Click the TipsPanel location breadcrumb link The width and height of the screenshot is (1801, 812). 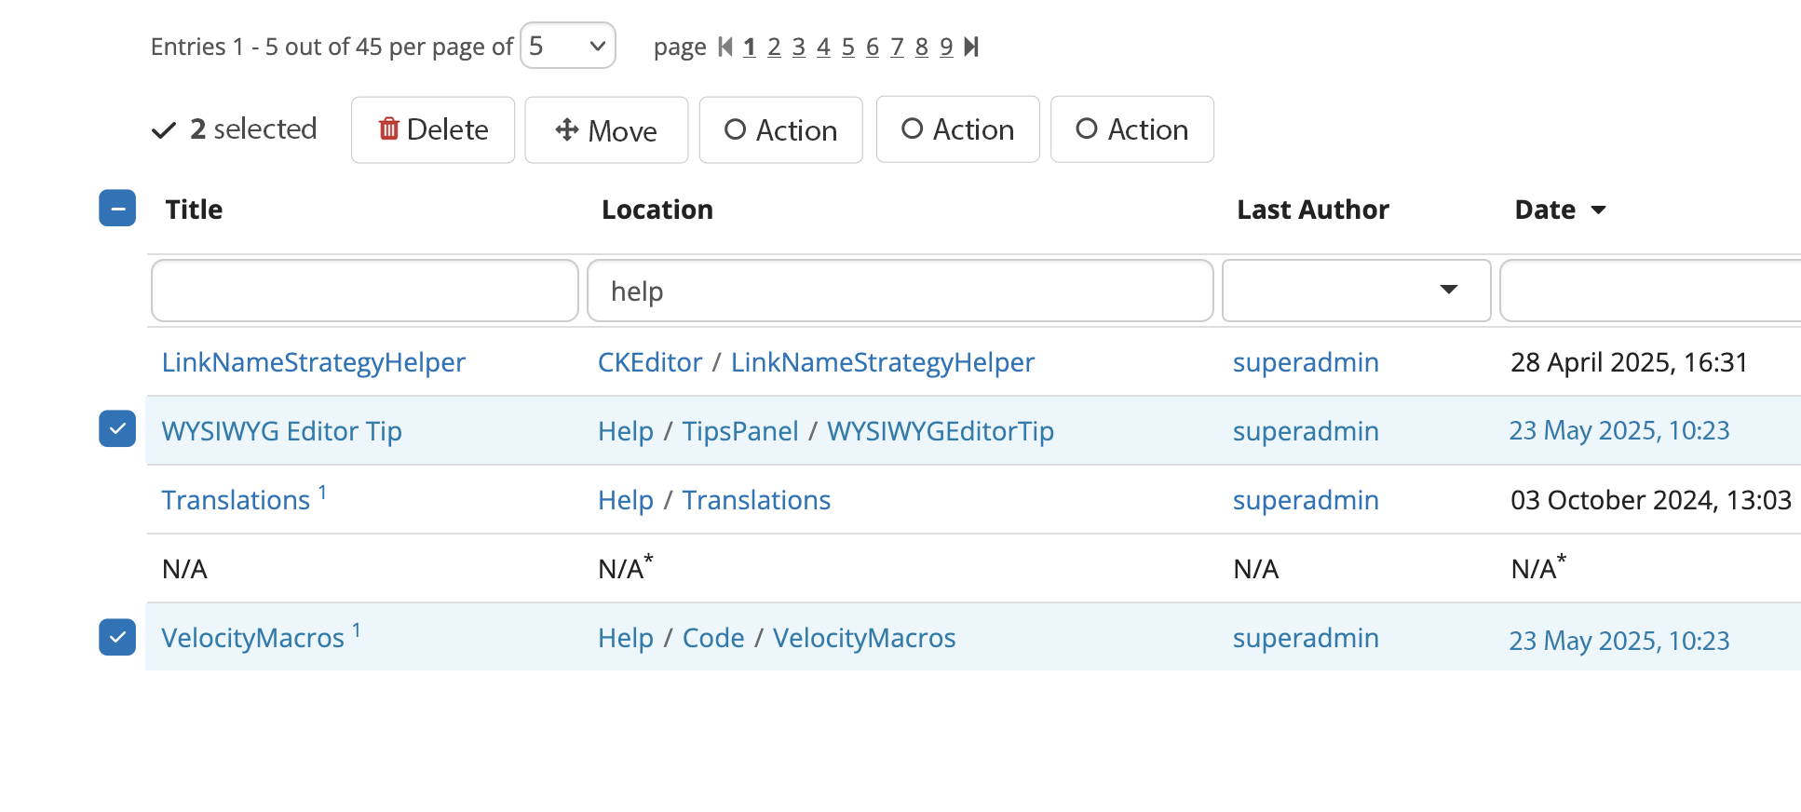click(739, 431)
